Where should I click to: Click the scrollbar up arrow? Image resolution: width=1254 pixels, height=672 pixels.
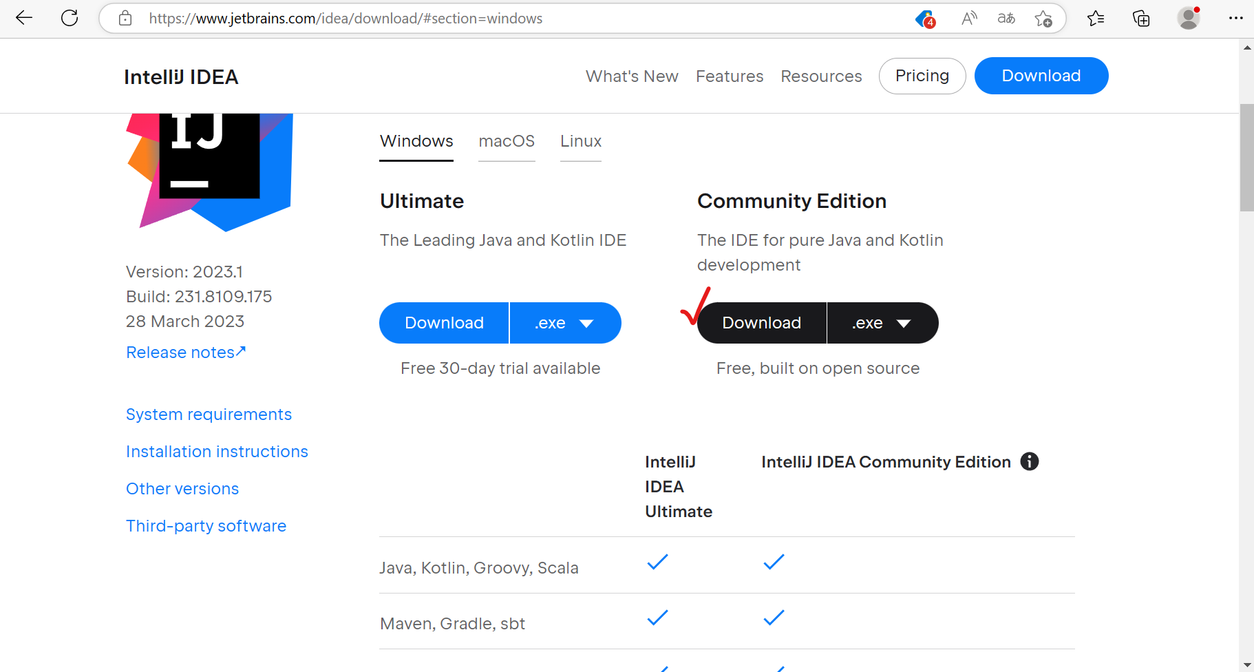(1247, 48)
